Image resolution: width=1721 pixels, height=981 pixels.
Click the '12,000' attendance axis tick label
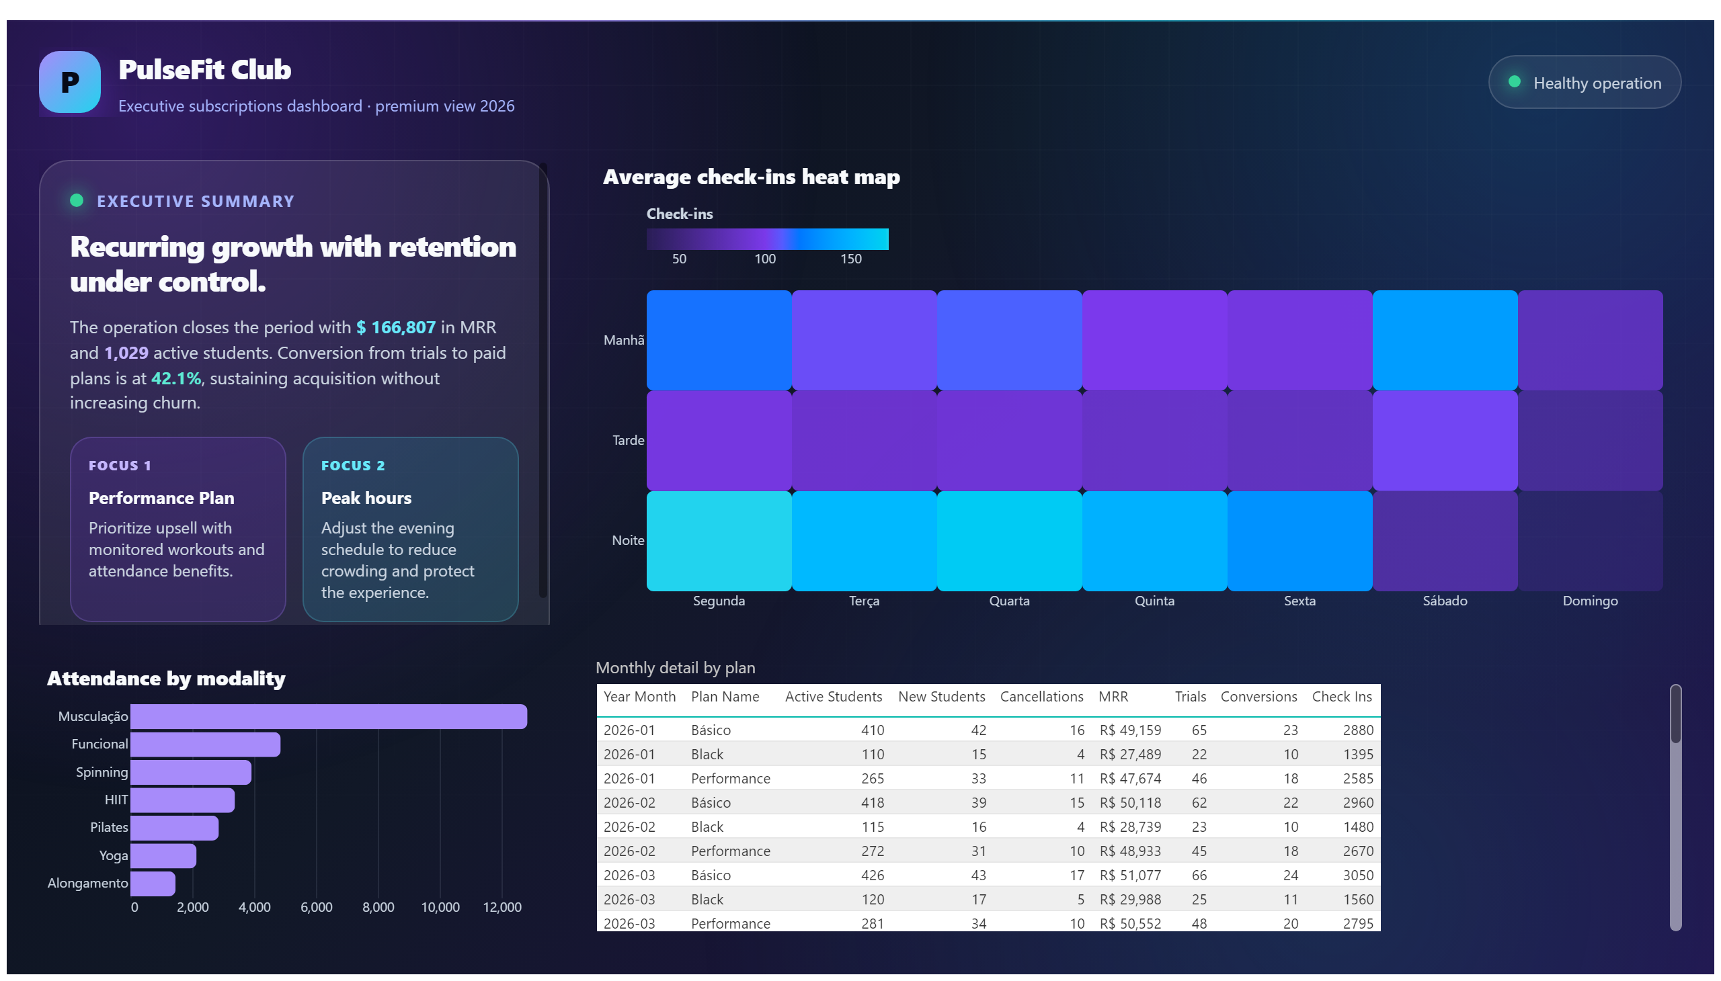pos(502,908)
